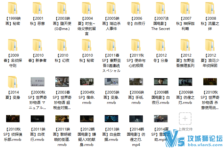This screenshot has width=224, height=149.
Task: Click the 上传文件 label
Action: click(x=185, y=129)
